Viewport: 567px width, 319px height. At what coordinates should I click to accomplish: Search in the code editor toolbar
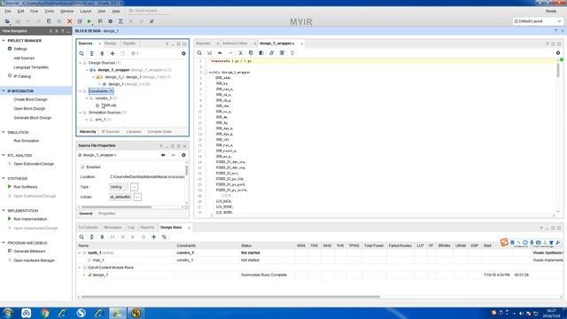[199, 53]
